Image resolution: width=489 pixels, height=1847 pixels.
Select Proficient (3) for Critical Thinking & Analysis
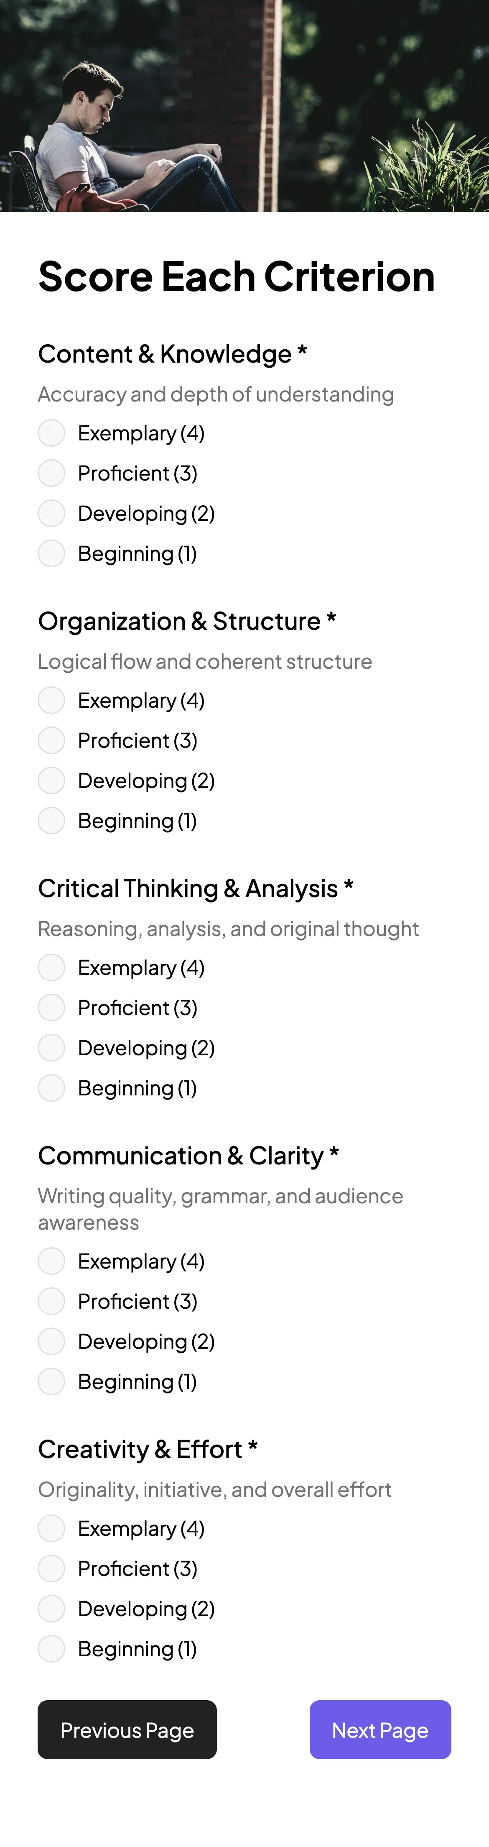[x=51, y=1008]
